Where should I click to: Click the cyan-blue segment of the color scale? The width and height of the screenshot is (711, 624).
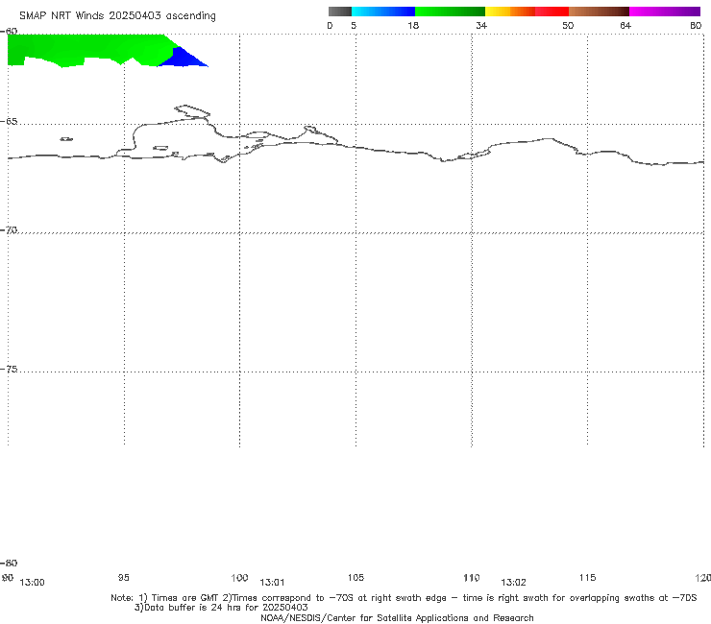click(x=383, y=12)
